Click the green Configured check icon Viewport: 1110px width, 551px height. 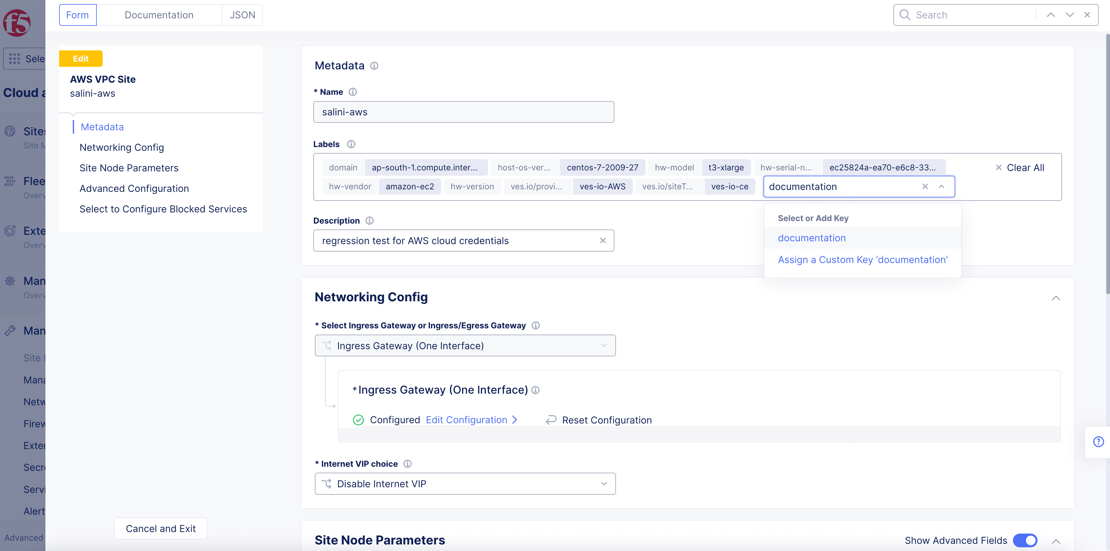pos(358,420)
